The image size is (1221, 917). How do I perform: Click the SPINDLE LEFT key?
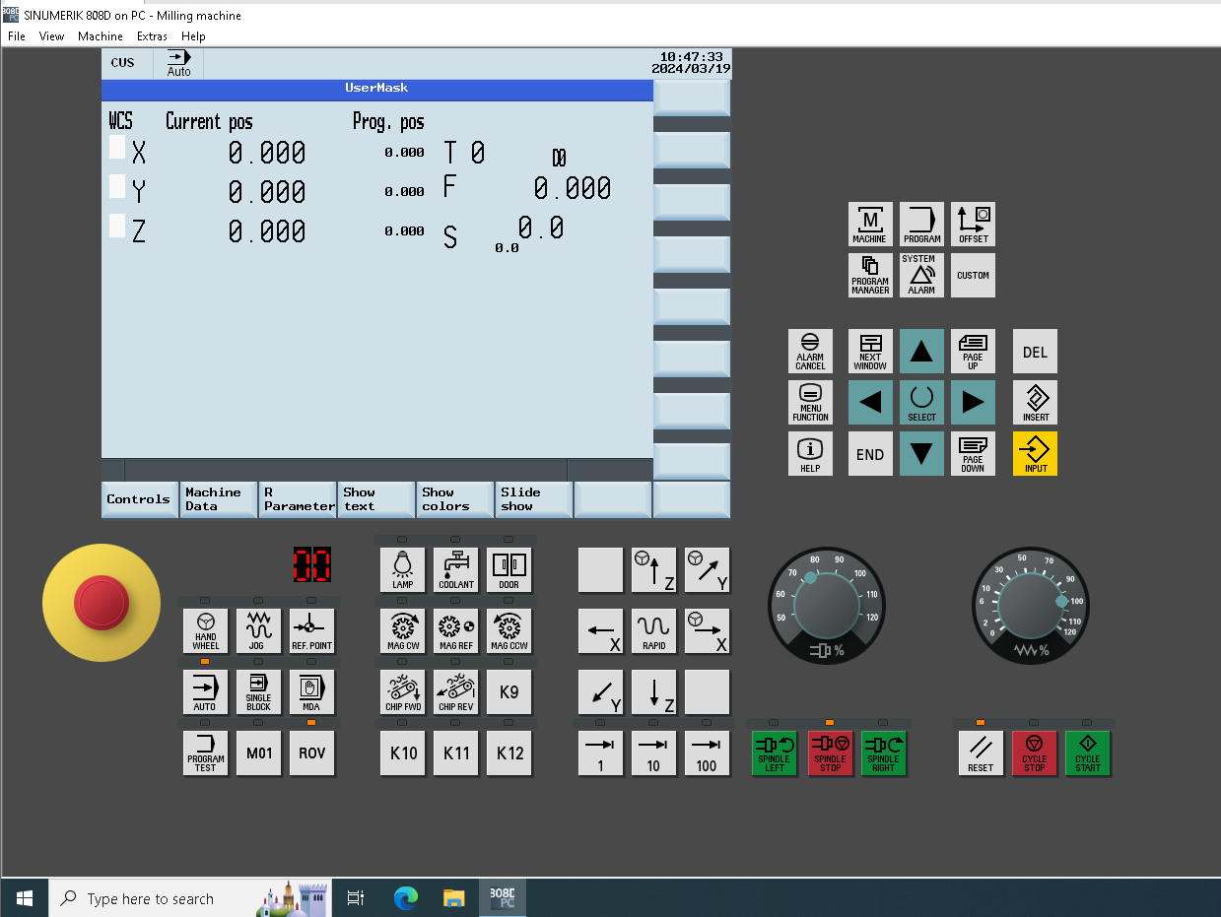pos(774,753)
